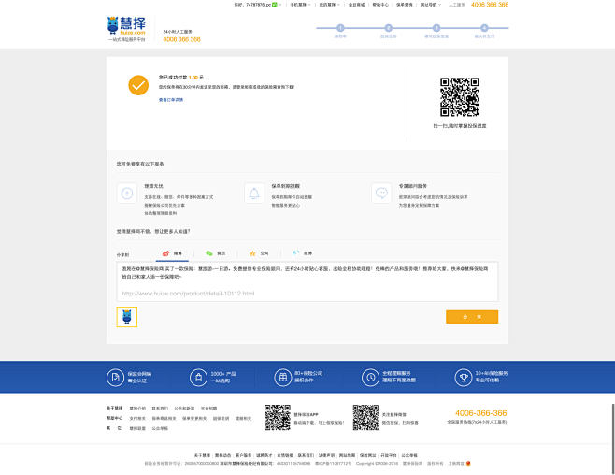615x475 pixels.
Task: Select the Qzone star share tab
Action: click(x=258, y=253)
